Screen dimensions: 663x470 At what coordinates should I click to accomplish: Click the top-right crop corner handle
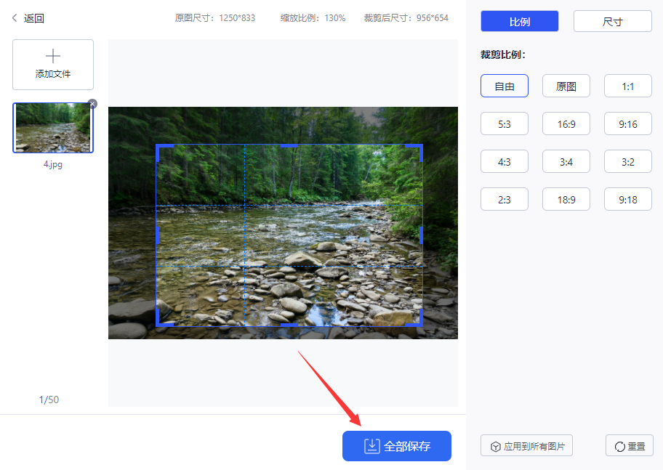(420, 146)
